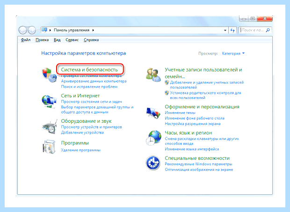Open the Hardware and Sound printer icon

[50, 127]
